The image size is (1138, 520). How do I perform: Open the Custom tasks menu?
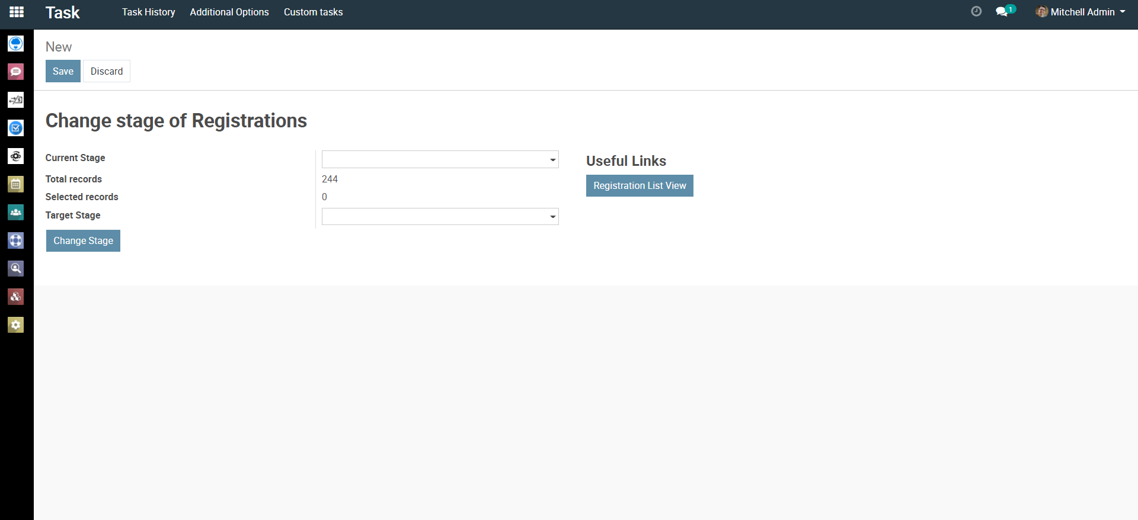point(313,12)
